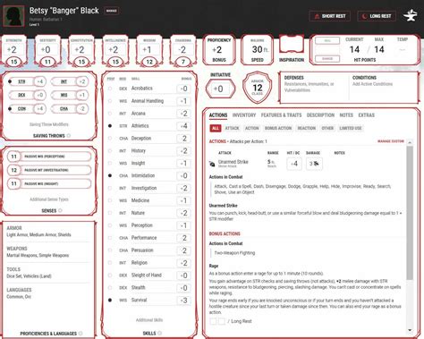Click Saving Throw Modifiers link
The width and height of the screenshot is (424, 339).
49,124
